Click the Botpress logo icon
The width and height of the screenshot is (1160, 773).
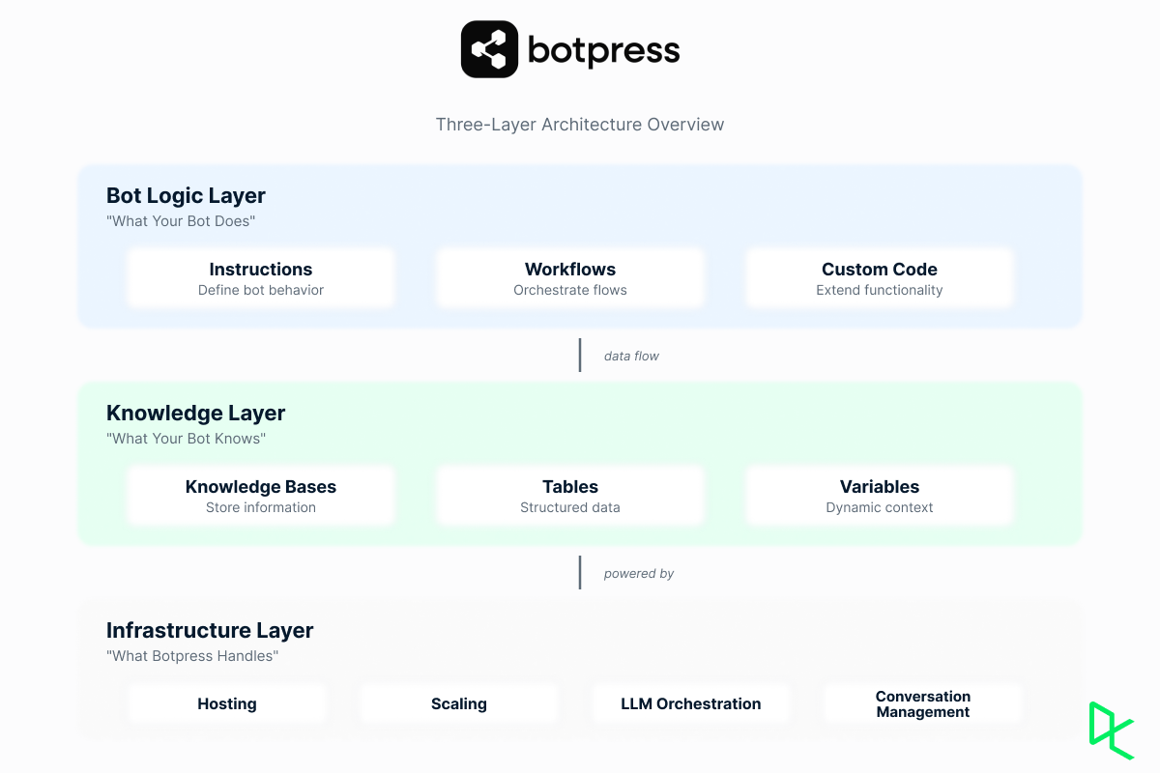[489, 48]
